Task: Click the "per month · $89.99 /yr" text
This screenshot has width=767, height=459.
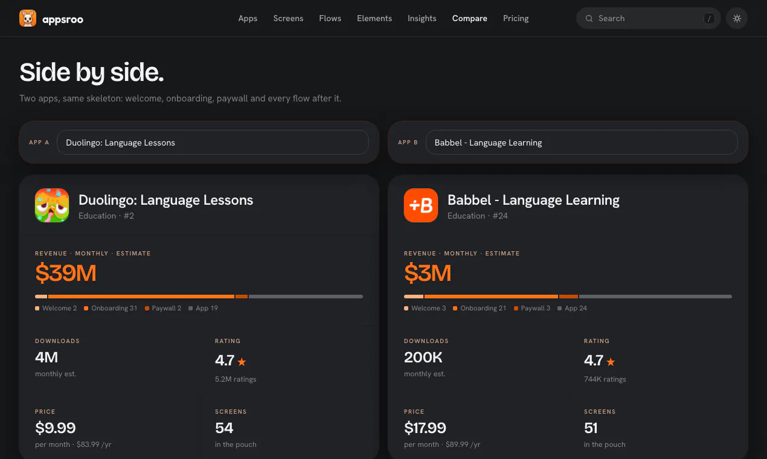Action: coord(442,445)
